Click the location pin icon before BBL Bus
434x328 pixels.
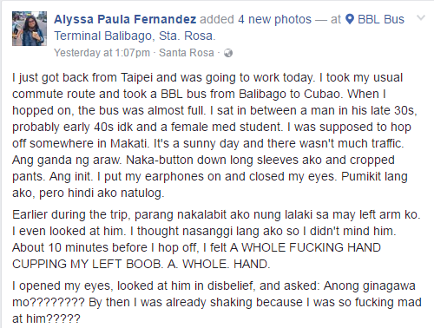350,19
